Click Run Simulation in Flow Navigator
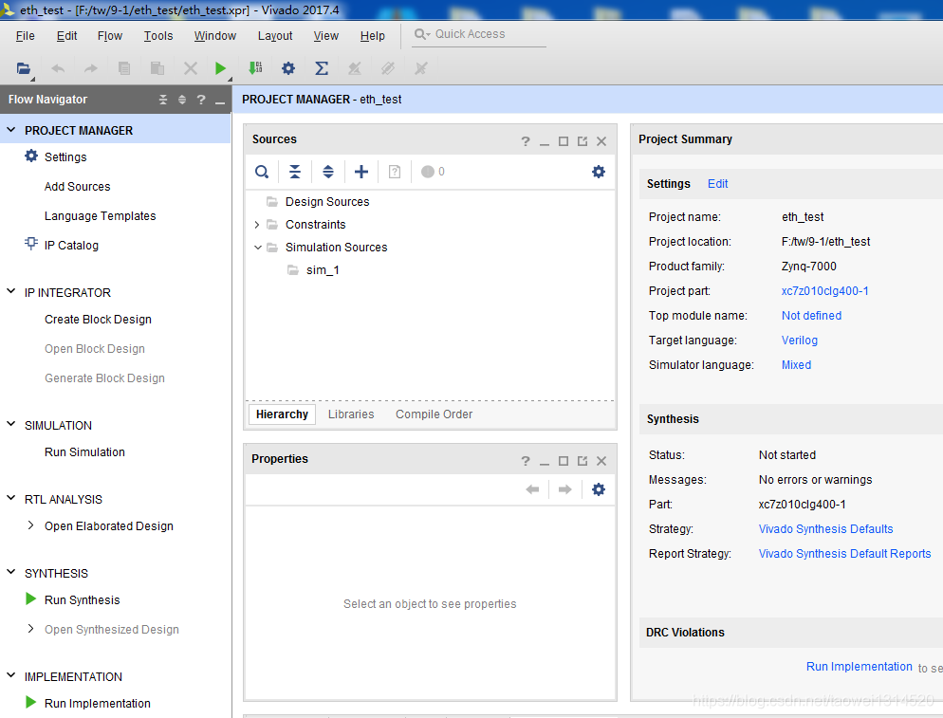The width and height of the screenshot is (943, 718). [x=84, y=452]
